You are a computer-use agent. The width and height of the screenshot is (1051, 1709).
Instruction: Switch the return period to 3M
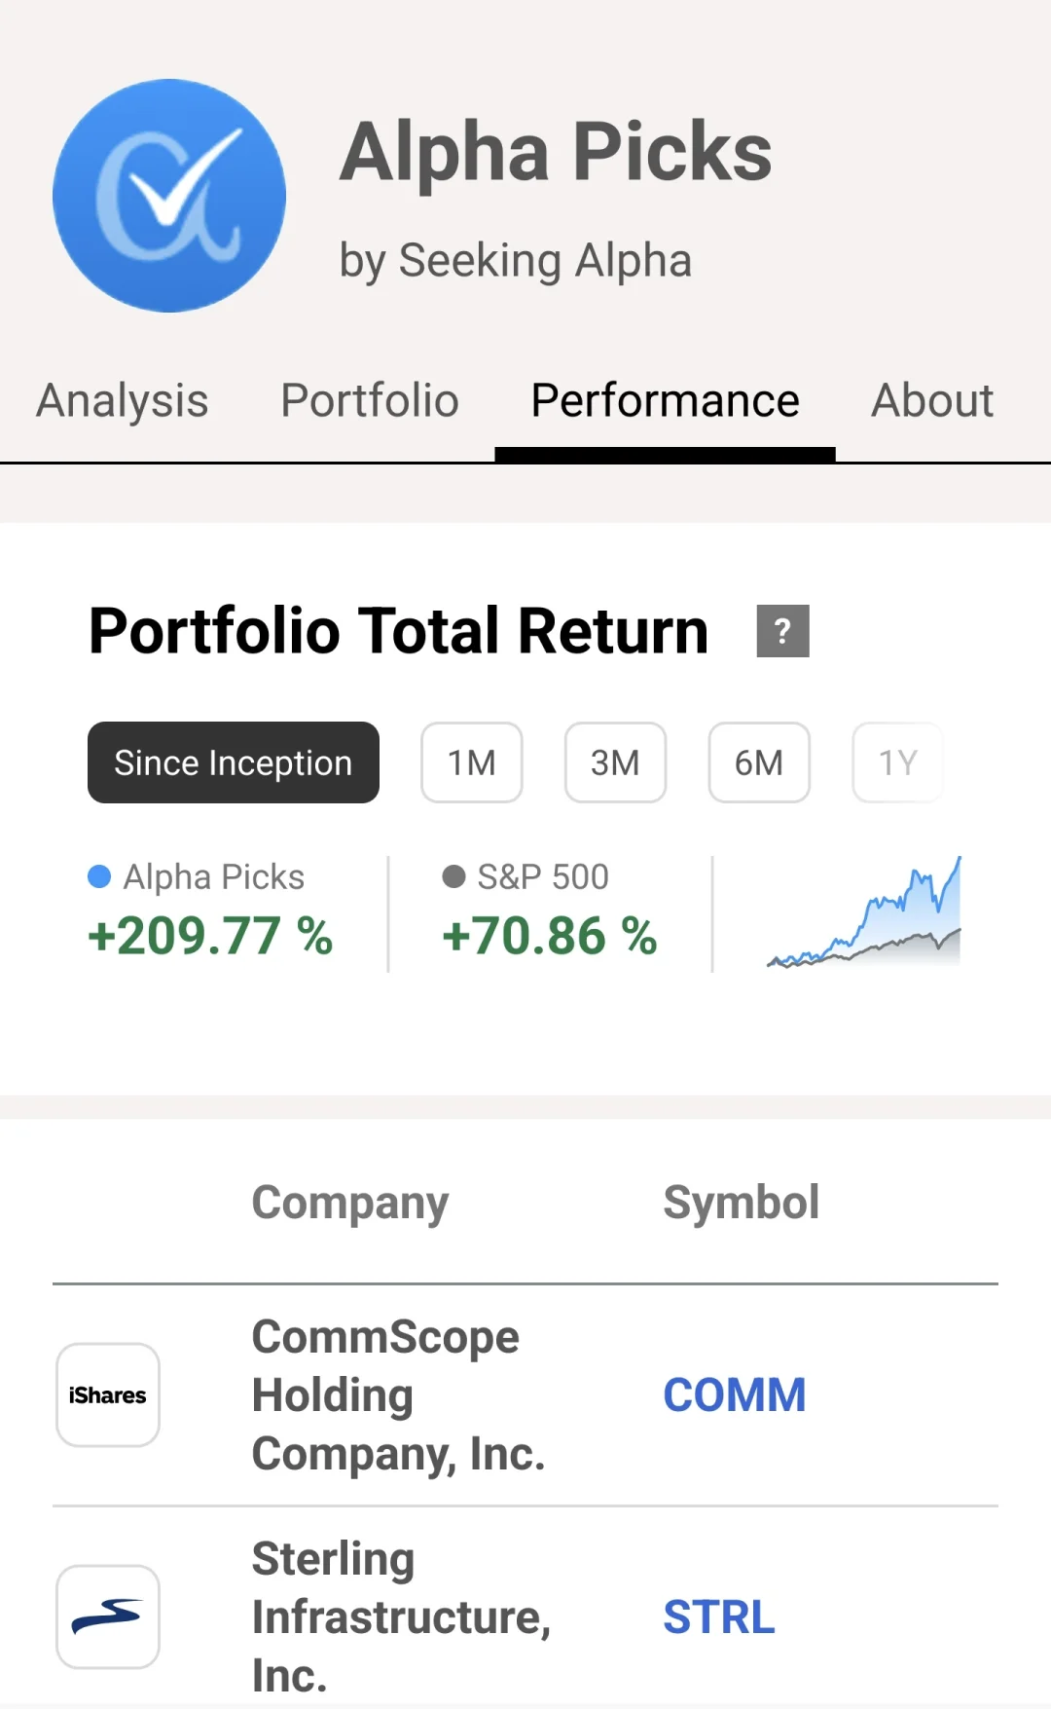point(615,762)
